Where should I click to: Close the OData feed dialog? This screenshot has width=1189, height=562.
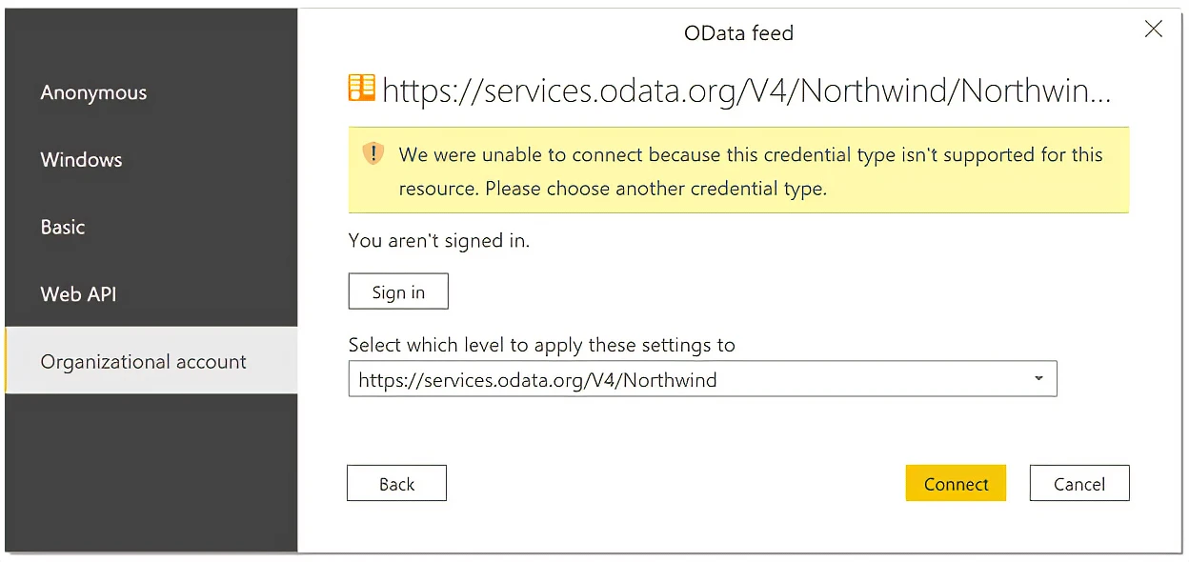point(1153,30)
